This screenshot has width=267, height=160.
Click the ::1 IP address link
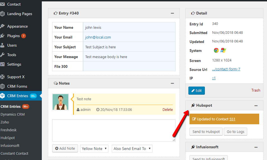214,78
